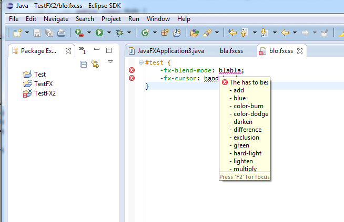Viewport: 344px width, 222px height.
Task: Collapse the #test CSS rule block
Action: tap(141, 62)
